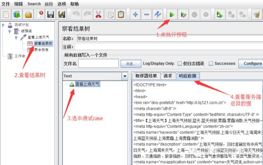The image size is (263, 165).
Task: Click the Remote Stop All icon
Action: coord(231,14)
